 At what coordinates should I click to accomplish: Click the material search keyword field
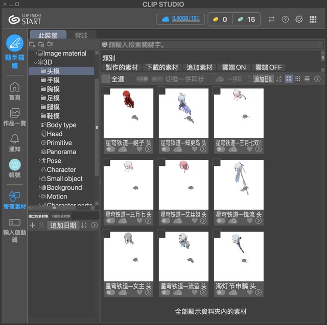212,44
